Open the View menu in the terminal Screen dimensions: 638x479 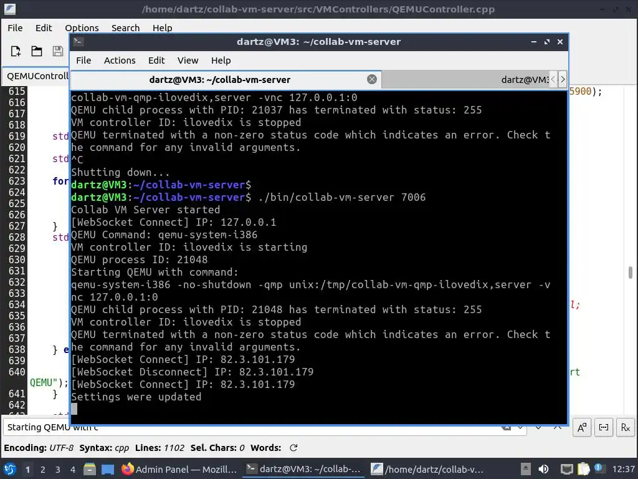click(188, 60)
